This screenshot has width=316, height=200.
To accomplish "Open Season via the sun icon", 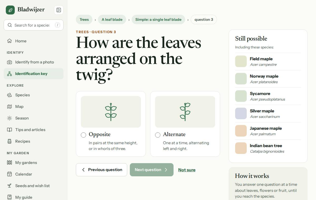I will pyautogui.click(x=9, y=118).
